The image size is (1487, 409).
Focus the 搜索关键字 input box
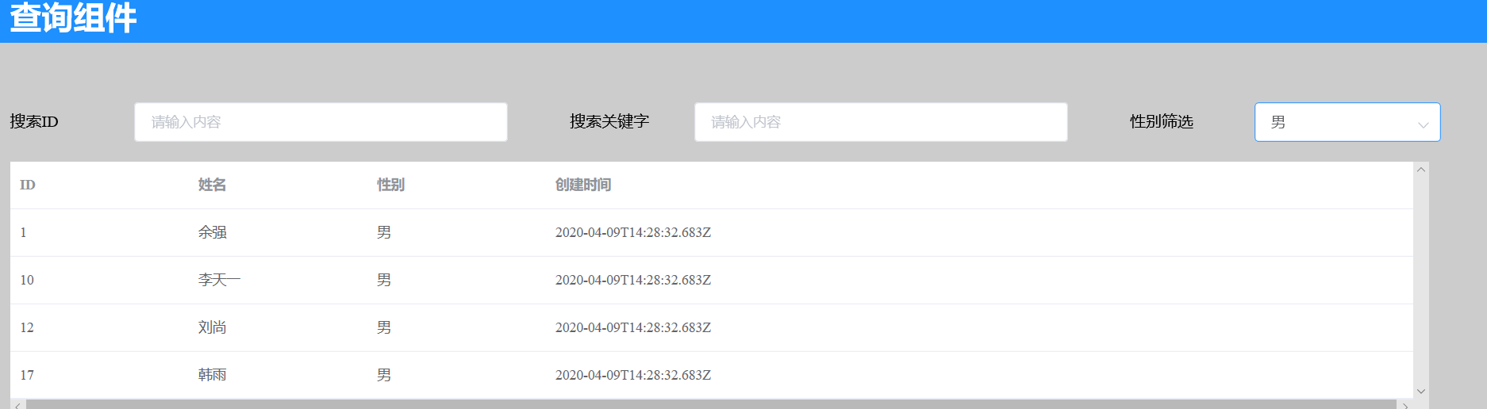click(881, 122)
